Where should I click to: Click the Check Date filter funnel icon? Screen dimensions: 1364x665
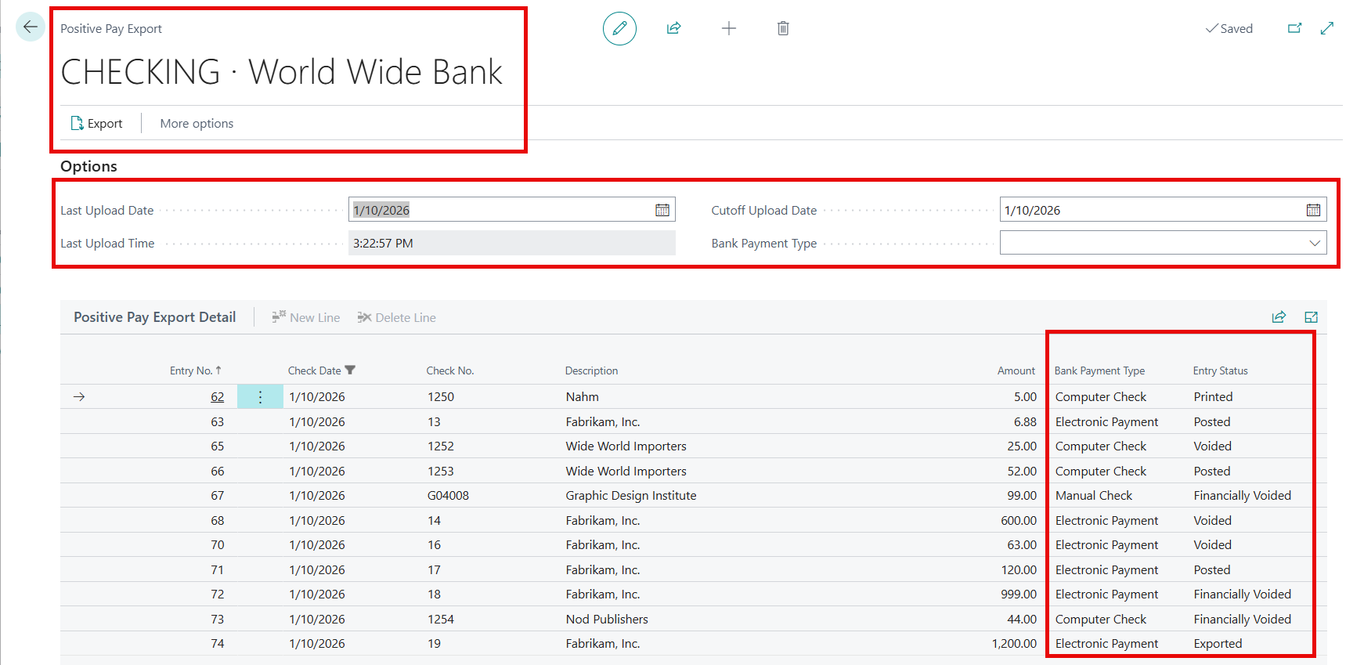point(350,370)
